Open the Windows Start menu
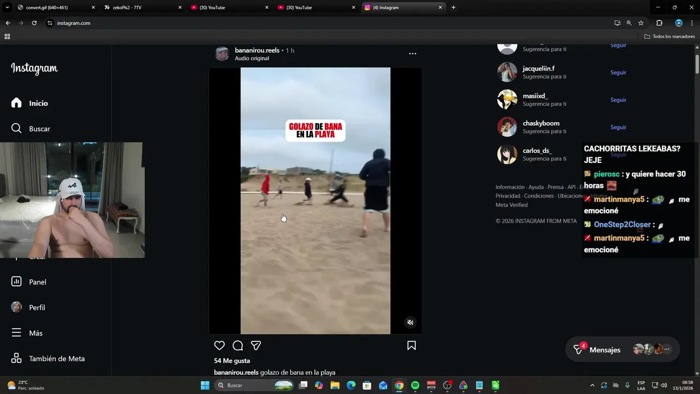 205,385
